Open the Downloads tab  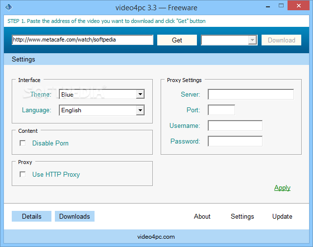click(x=74, y=216)
